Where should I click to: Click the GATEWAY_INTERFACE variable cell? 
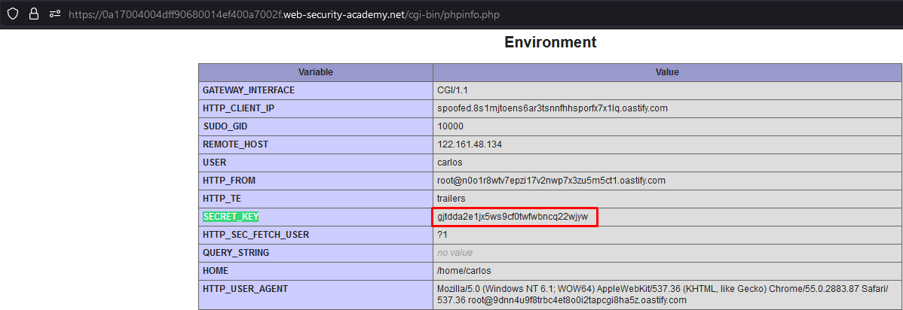[x=316, y=90]
